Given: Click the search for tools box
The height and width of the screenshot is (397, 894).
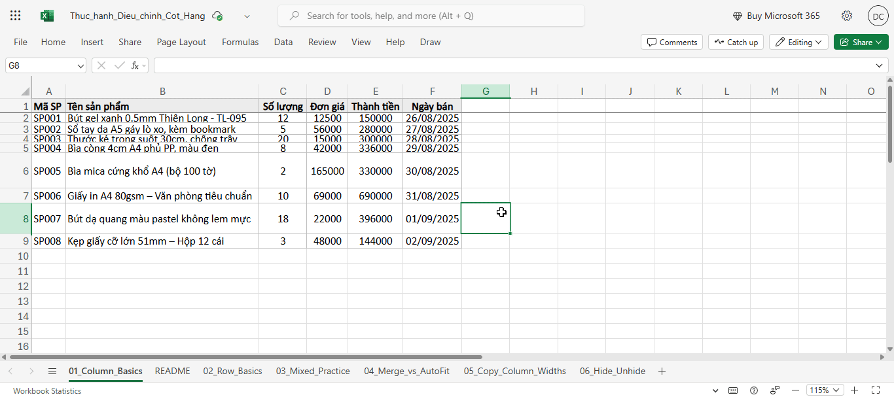Looking at the screenshot, I should pyautogui.click(x=431, y=16).
